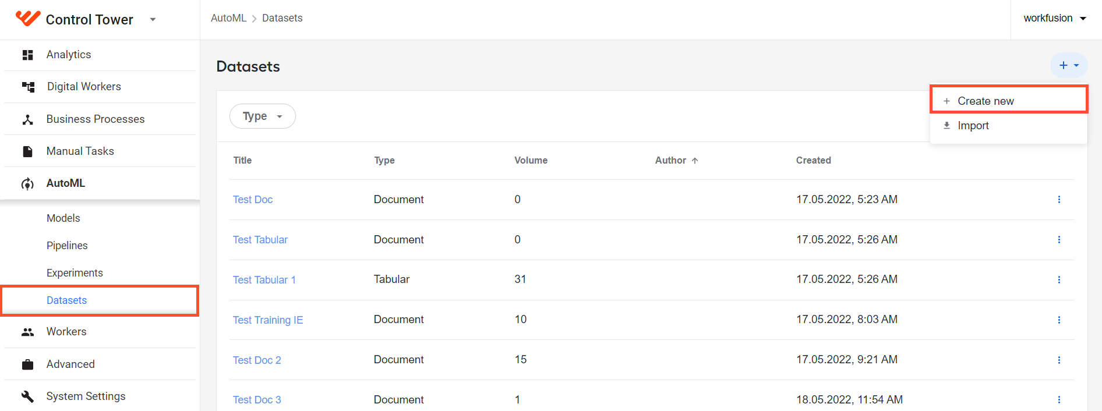Screen dimensions: 1102x411
Task: Click the Digital Workers icon
Action: point(28,87)
